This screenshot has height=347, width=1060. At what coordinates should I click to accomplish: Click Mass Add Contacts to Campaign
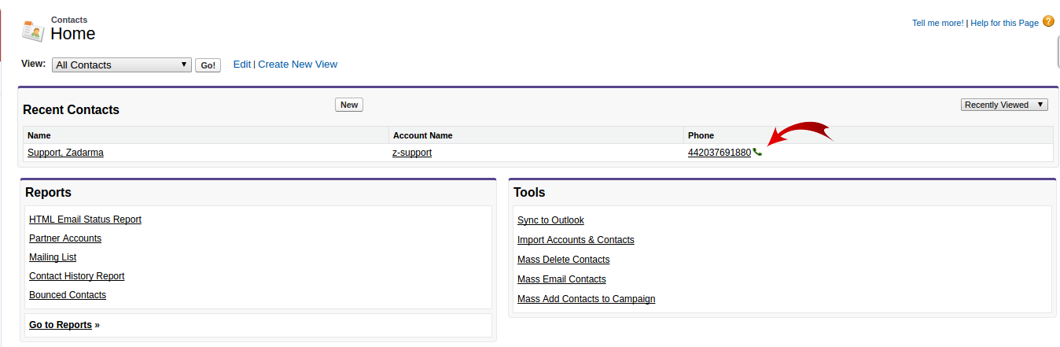586,299
